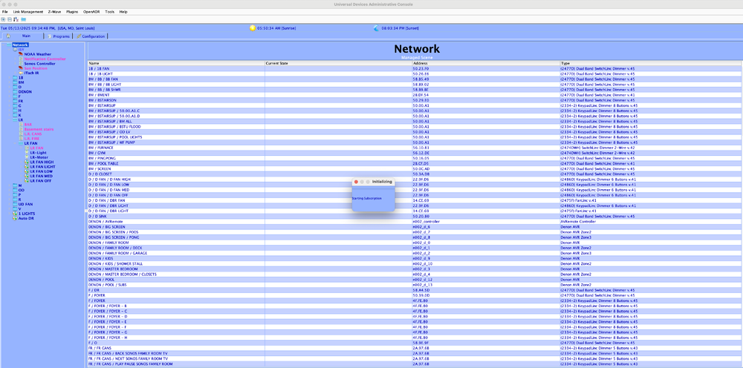
Task: Switch to the Configuration tab
Action: (x=90, y=36)
